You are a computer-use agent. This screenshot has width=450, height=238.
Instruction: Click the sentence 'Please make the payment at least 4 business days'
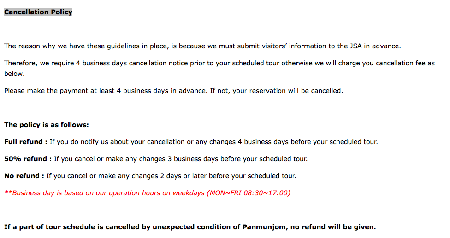[105, 91]
